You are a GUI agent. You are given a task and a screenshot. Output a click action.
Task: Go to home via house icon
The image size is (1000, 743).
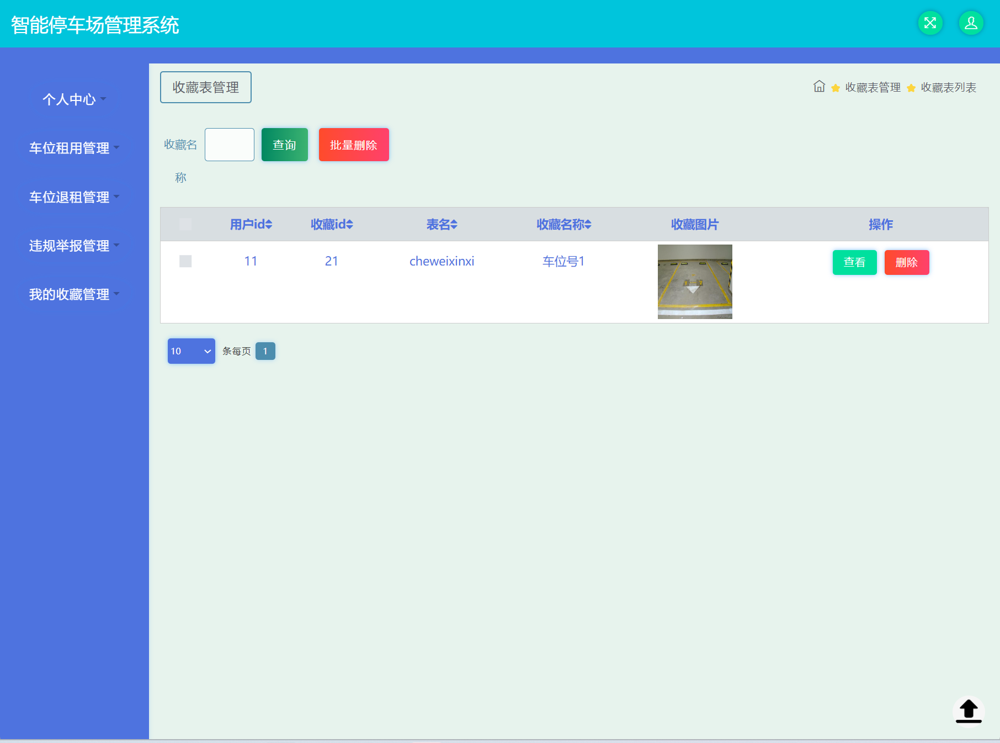(x=820, y=87)
